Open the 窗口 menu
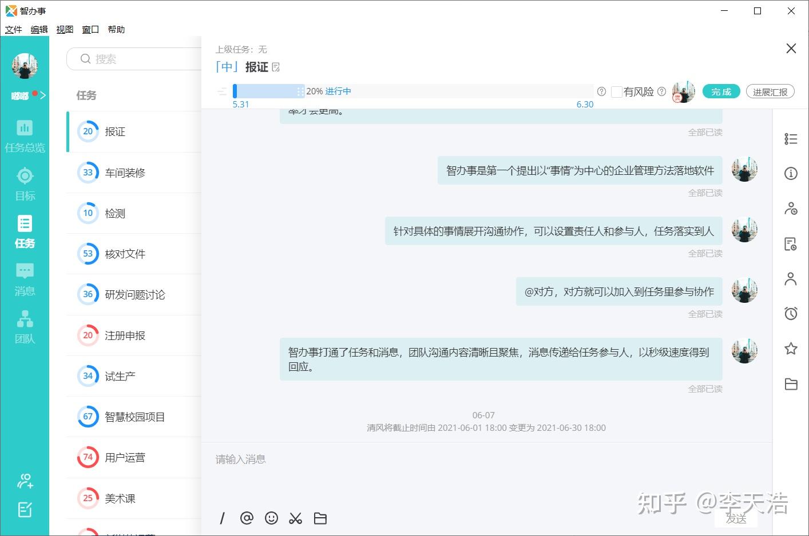The image size is (809, 536). (x=90, y=29)
